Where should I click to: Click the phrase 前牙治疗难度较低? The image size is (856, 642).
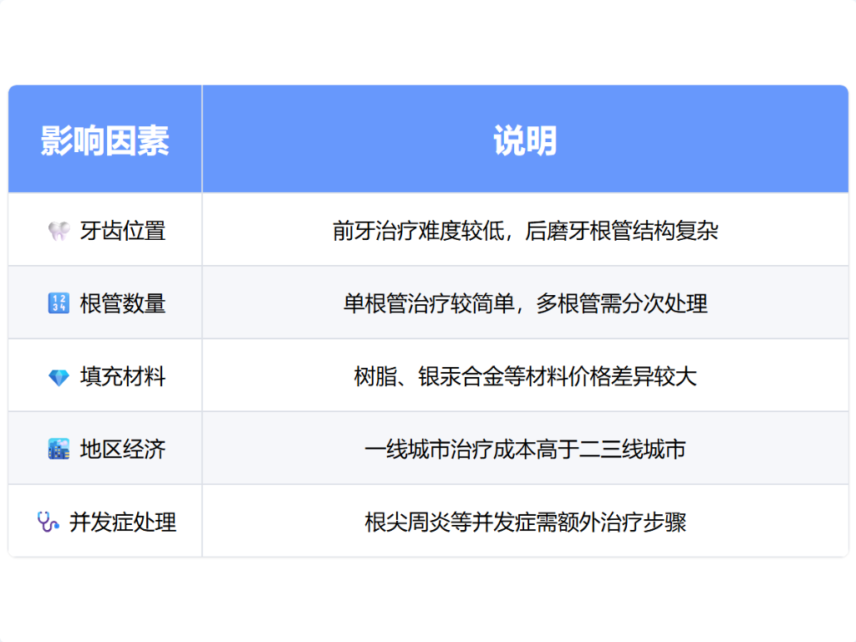click(418, 231)
